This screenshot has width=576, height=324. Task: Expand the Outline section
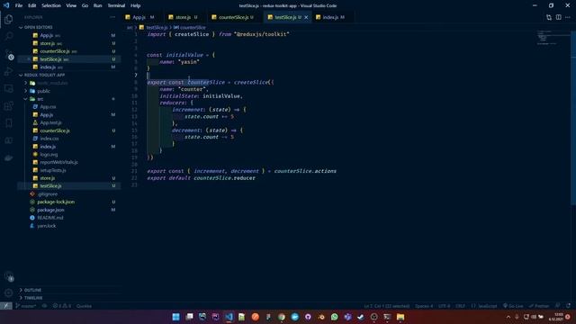69,290
